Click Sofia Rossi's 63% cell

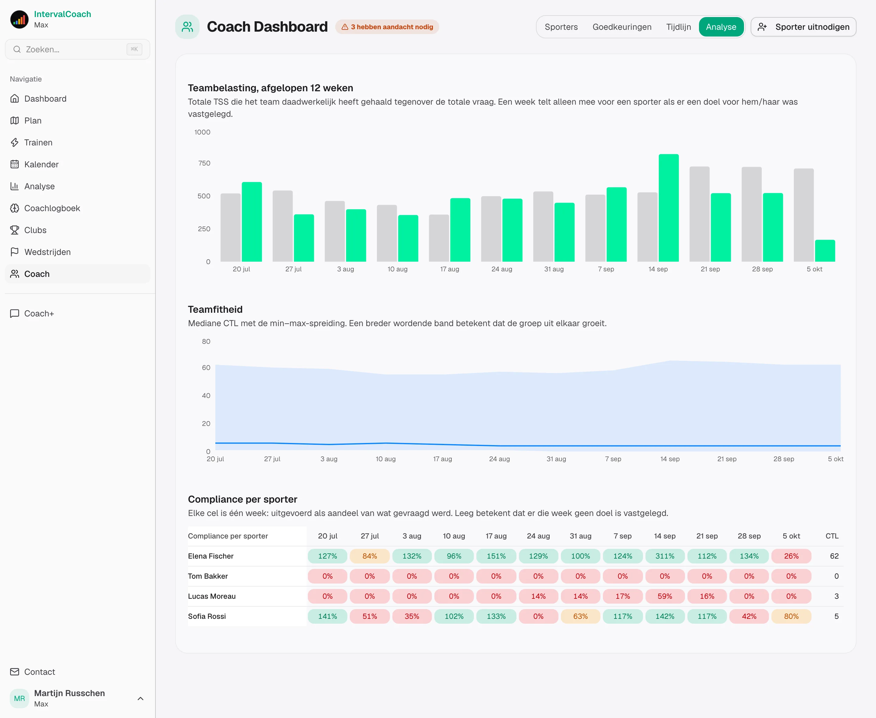[x=580, y=616]
